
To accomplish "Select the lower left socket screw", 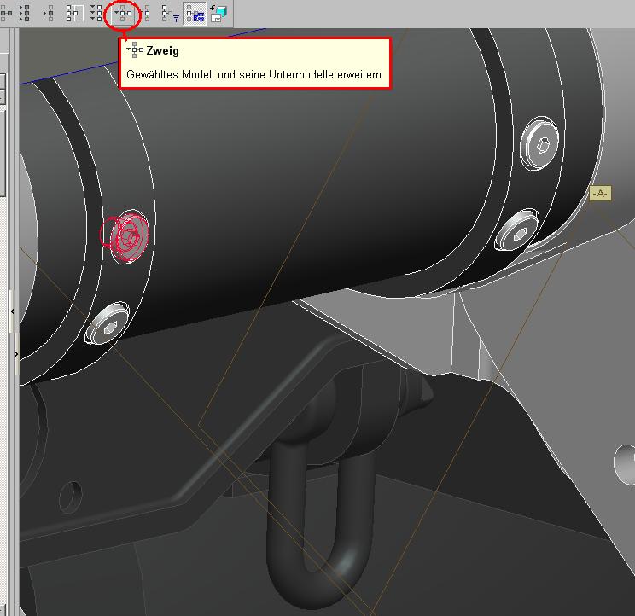I will tap(107, 323).
